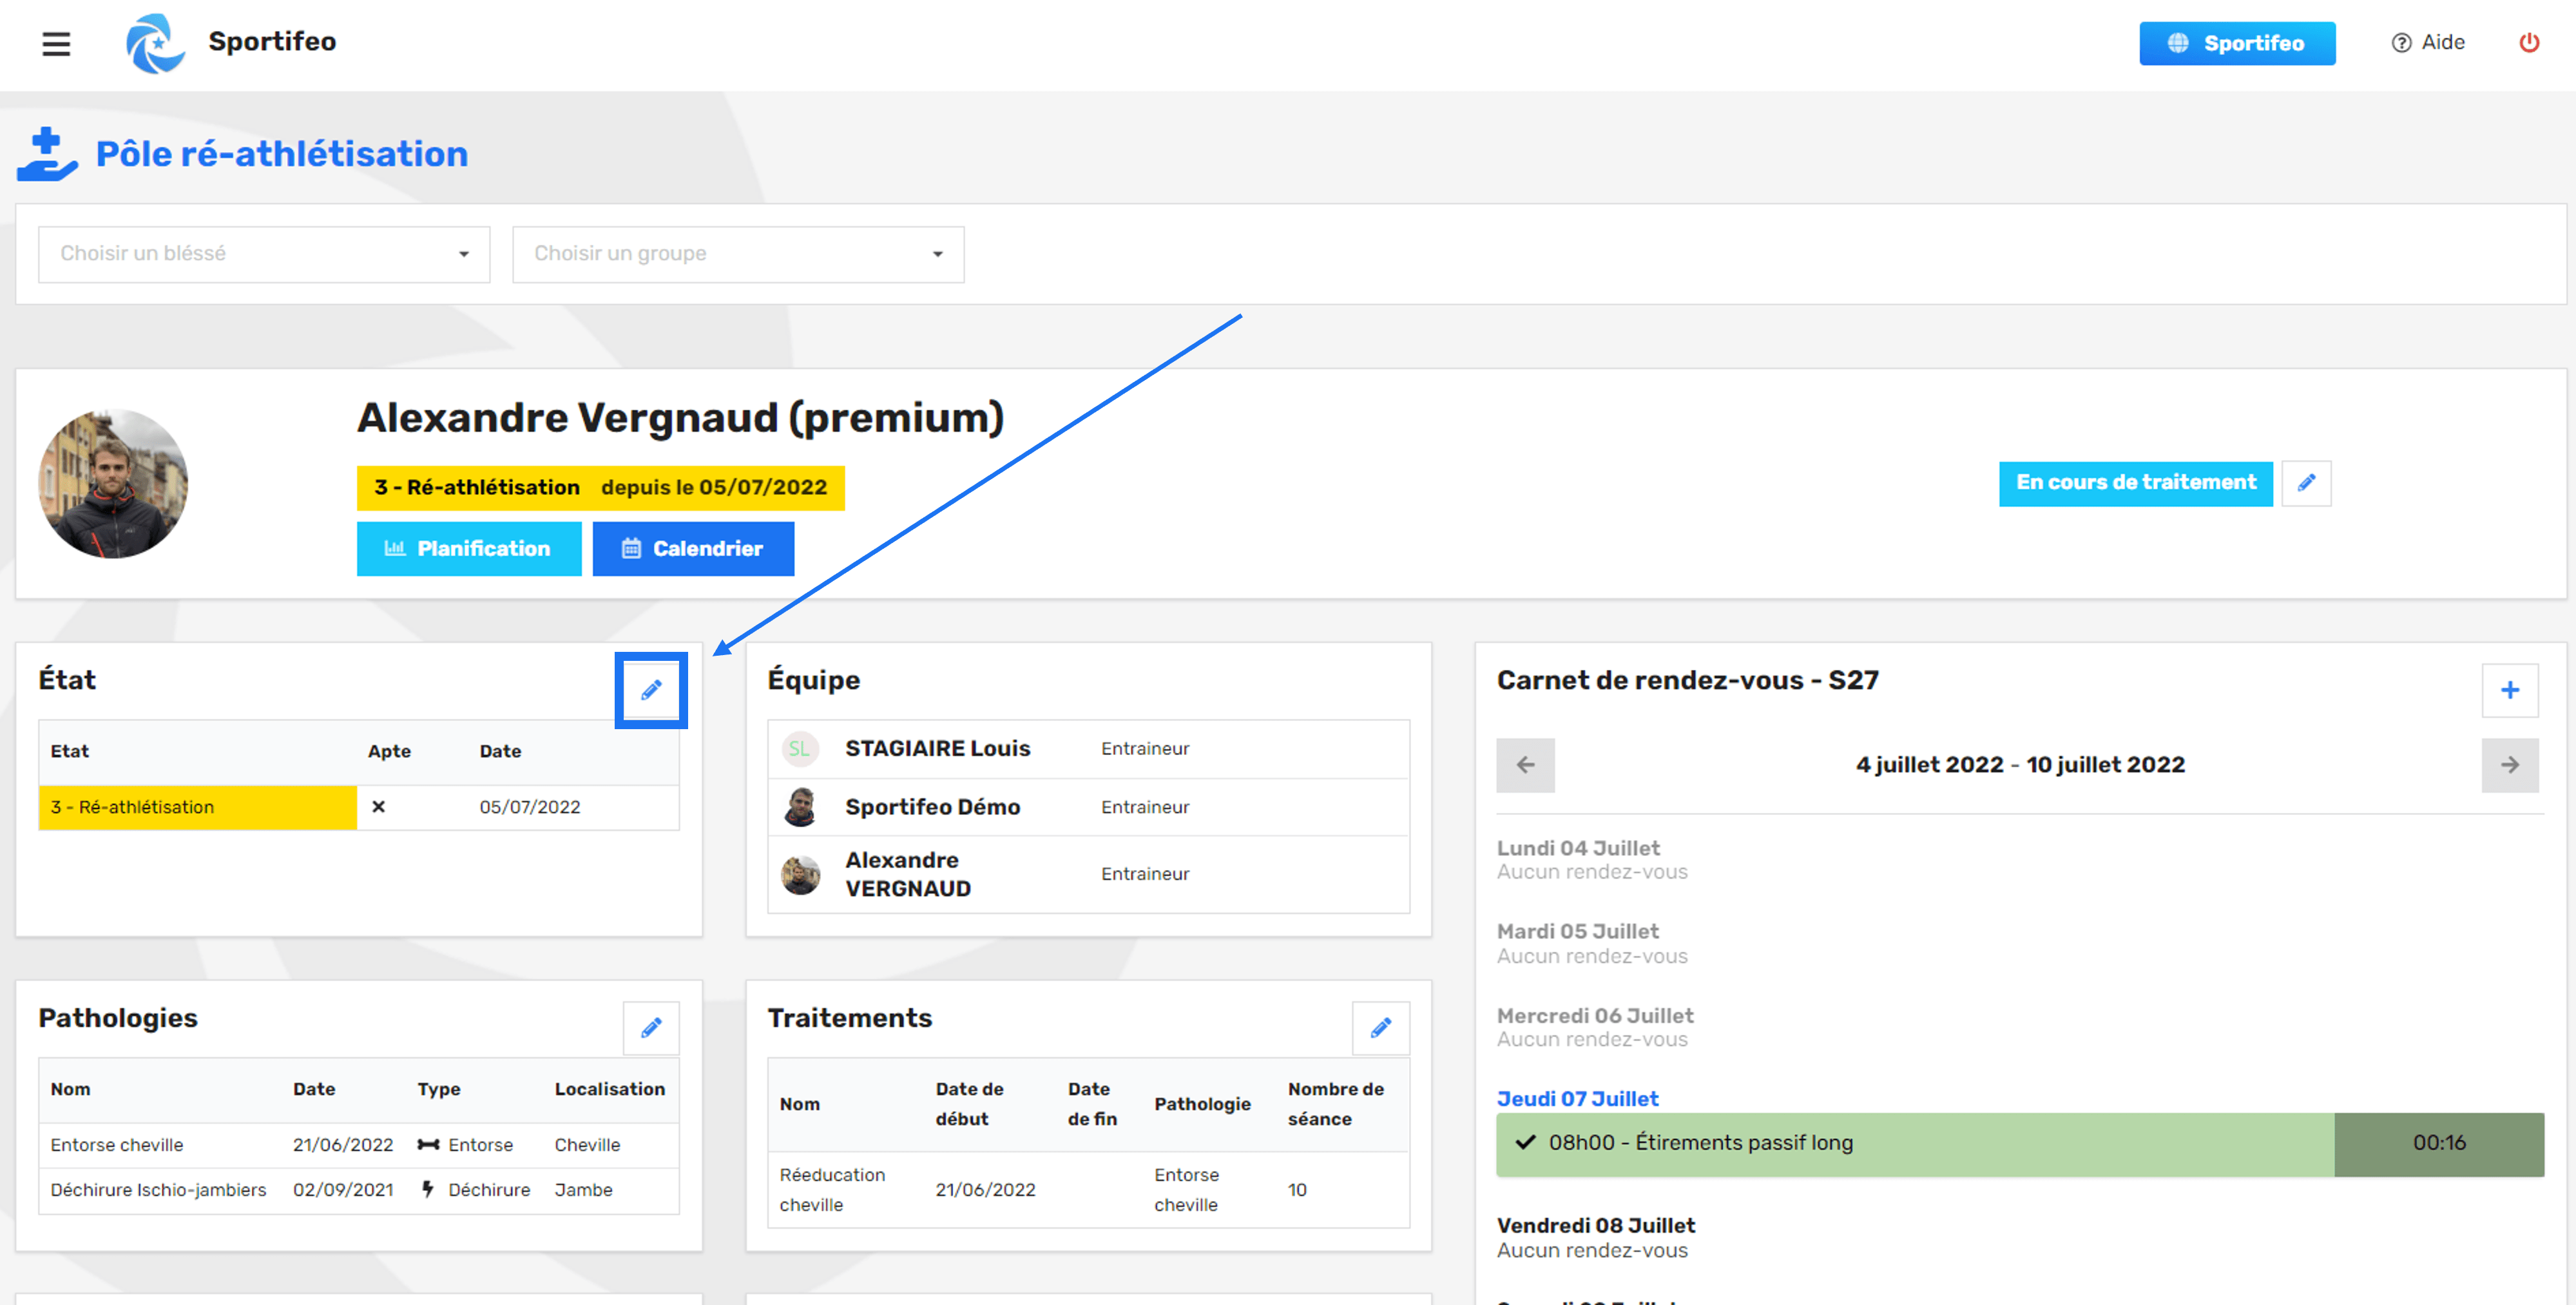Image resolution: width=2576 pixels, height=1305 pixels.
Task: Edit the État section with pencil
Action: (x=651, y=690)
